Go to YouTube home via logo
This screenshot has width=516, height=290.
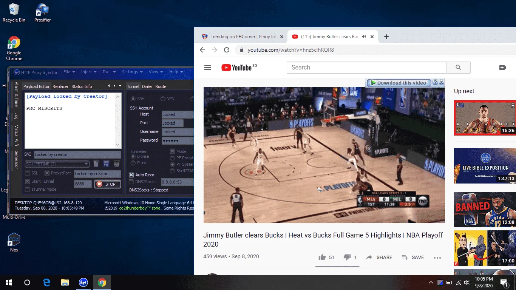coord(236,68)
